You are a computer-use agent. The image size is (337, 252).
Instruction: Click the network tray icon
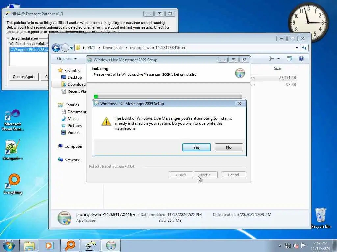pos(288,246)
